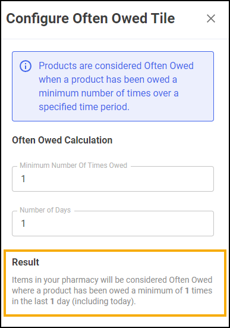The height and width of the screenshot is (328, 230).
Task: Click 'minimum number of times over a' line
Action: pyautogui.click(x=109, y=93)
